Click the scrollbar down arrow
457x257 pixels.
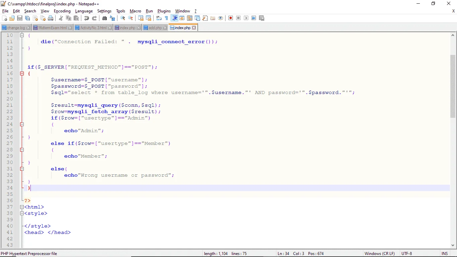pos(453,245)
